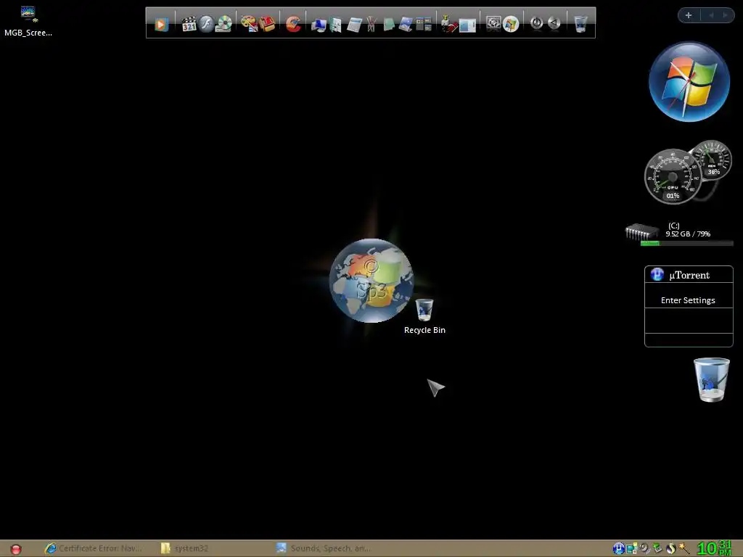Open the Flash player icon in dock
Viewport: 743px width, 557px height.
coord(206,24)
